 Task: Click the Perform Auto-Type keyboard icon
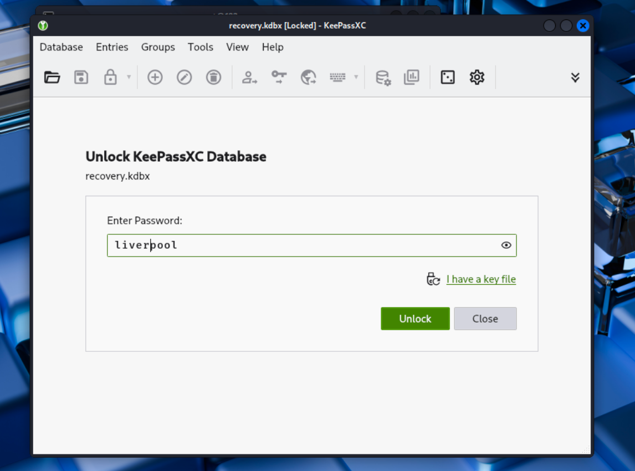337,77
